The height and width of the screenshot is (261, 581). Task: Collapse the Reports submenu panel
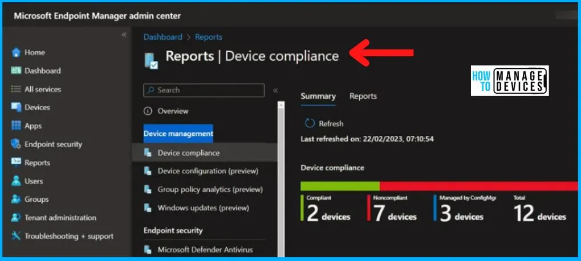(275, 90)
